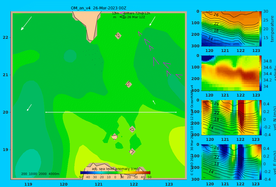The width and height of the screenshot is (276, 187).
Task: Click the 30 tick on the temperature colorbar
Action: pos(266,11)
